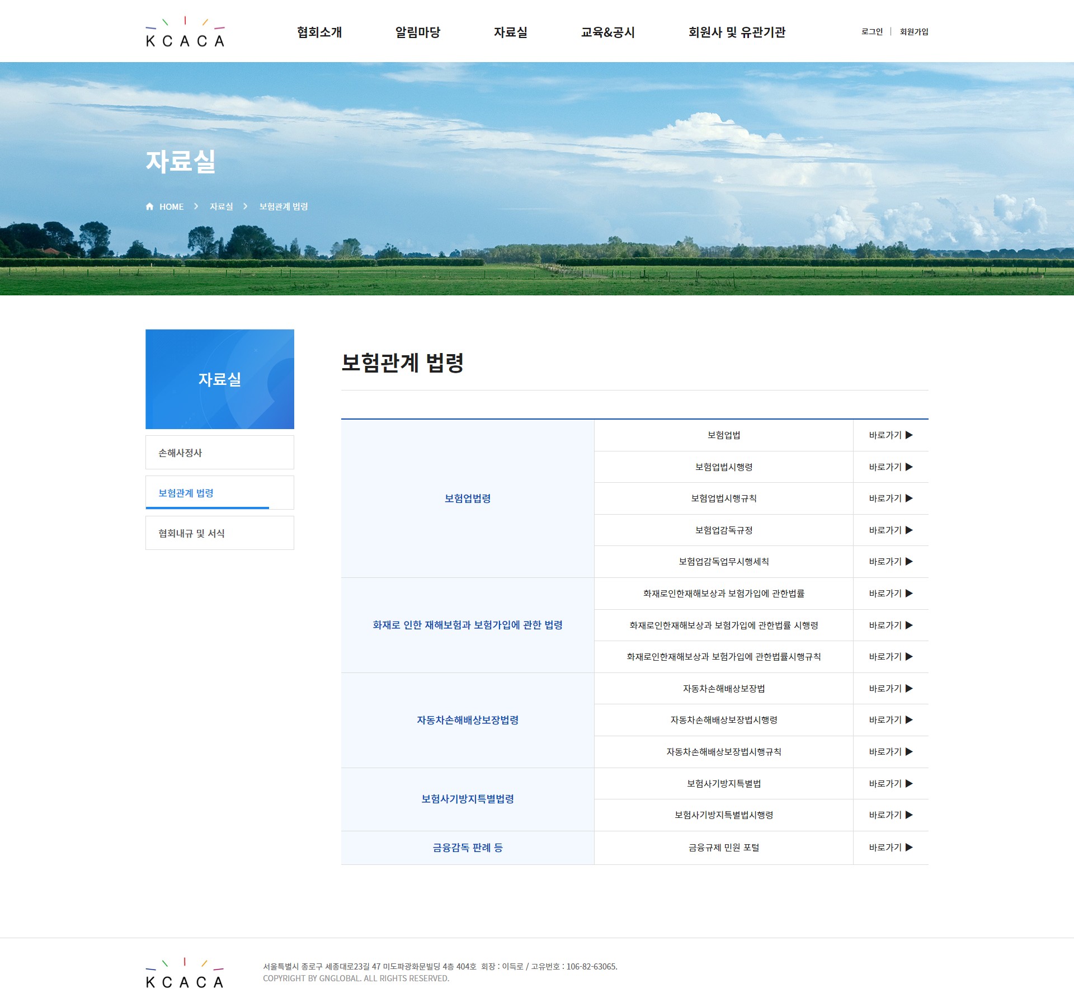Viewport: 1074px width, 1007px height.
Task: Click the 금융규제 민원 포털 table cell
Action: (x=724, y=848)
